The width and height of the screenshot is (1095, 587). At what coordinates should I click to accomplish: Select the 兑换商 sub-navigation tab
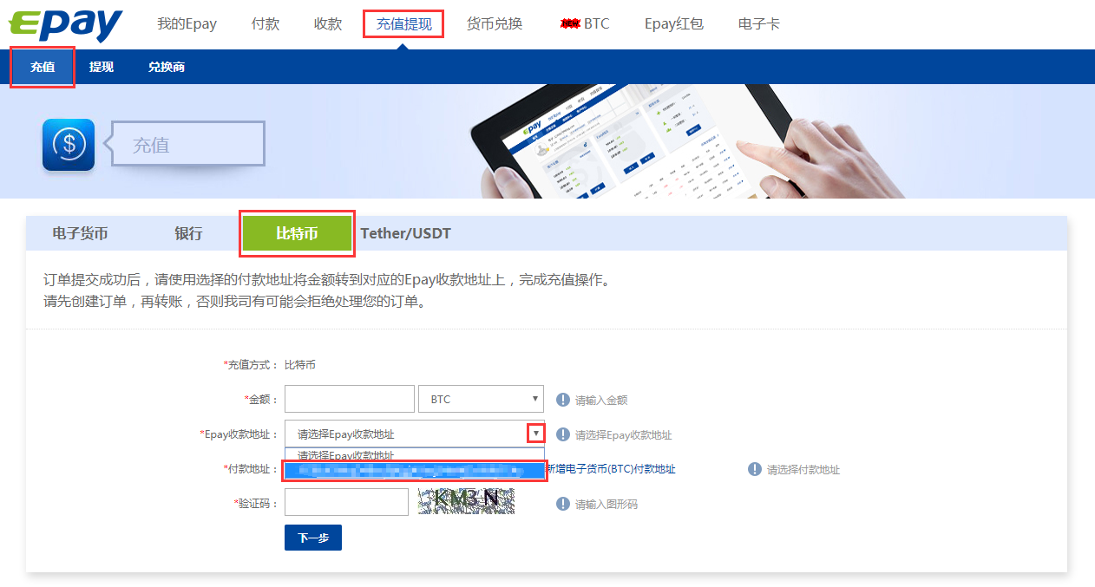click(167, 67)
